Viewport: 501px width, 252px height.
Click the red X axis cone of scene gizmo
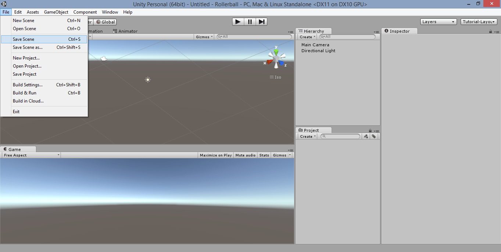pos(270,62)
